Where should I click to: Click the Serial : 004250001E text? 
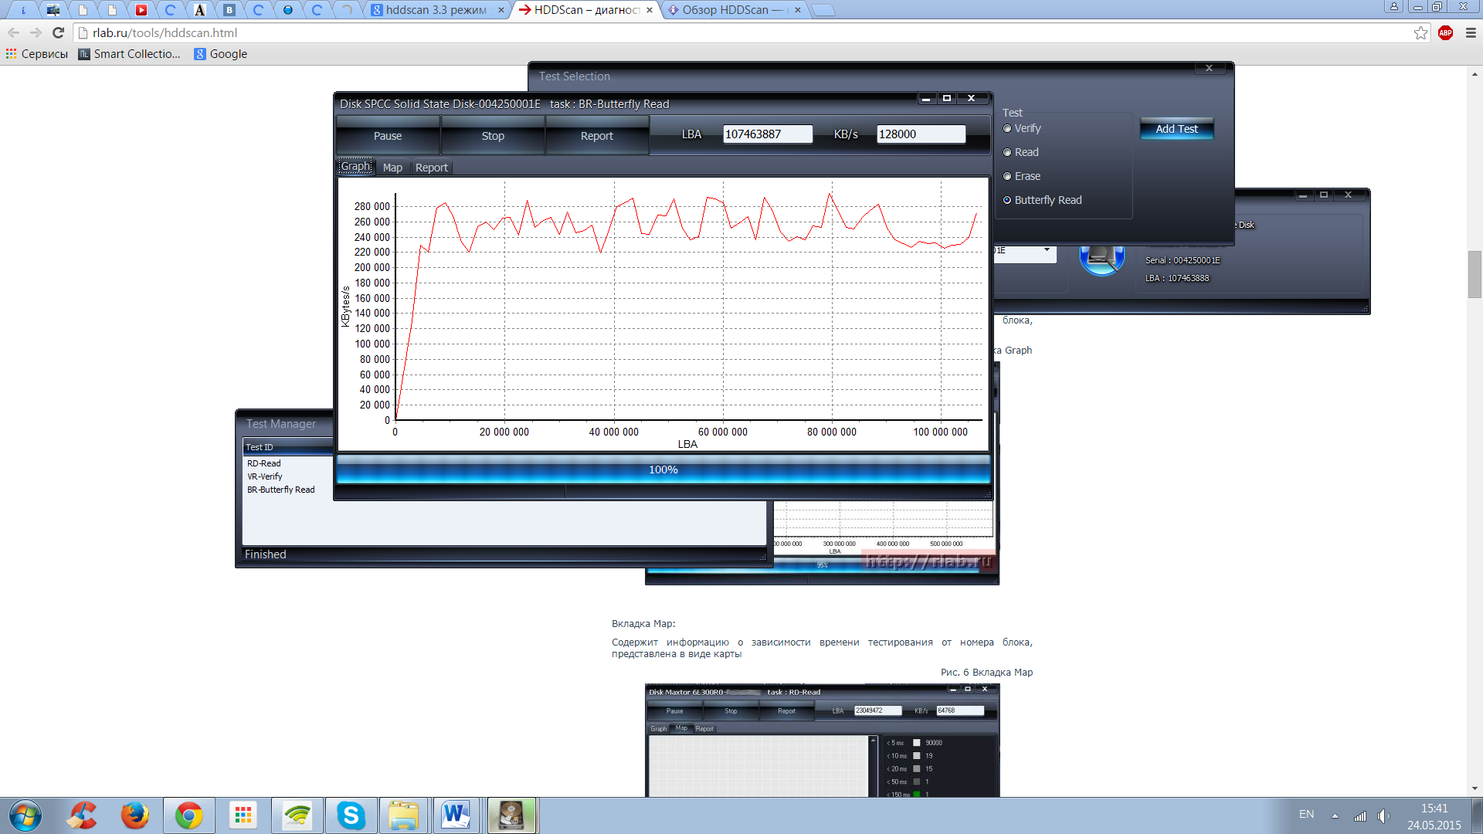pyautogui.click(x=1183, y=260)
